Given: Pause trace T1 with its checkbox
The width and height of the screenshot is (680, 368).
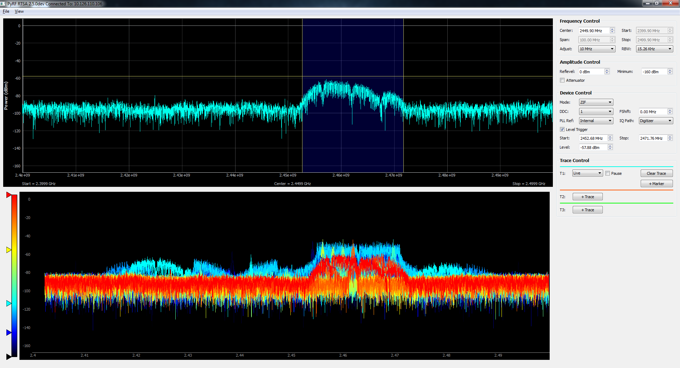Looking at the screenshot, I should pos(607,173).
